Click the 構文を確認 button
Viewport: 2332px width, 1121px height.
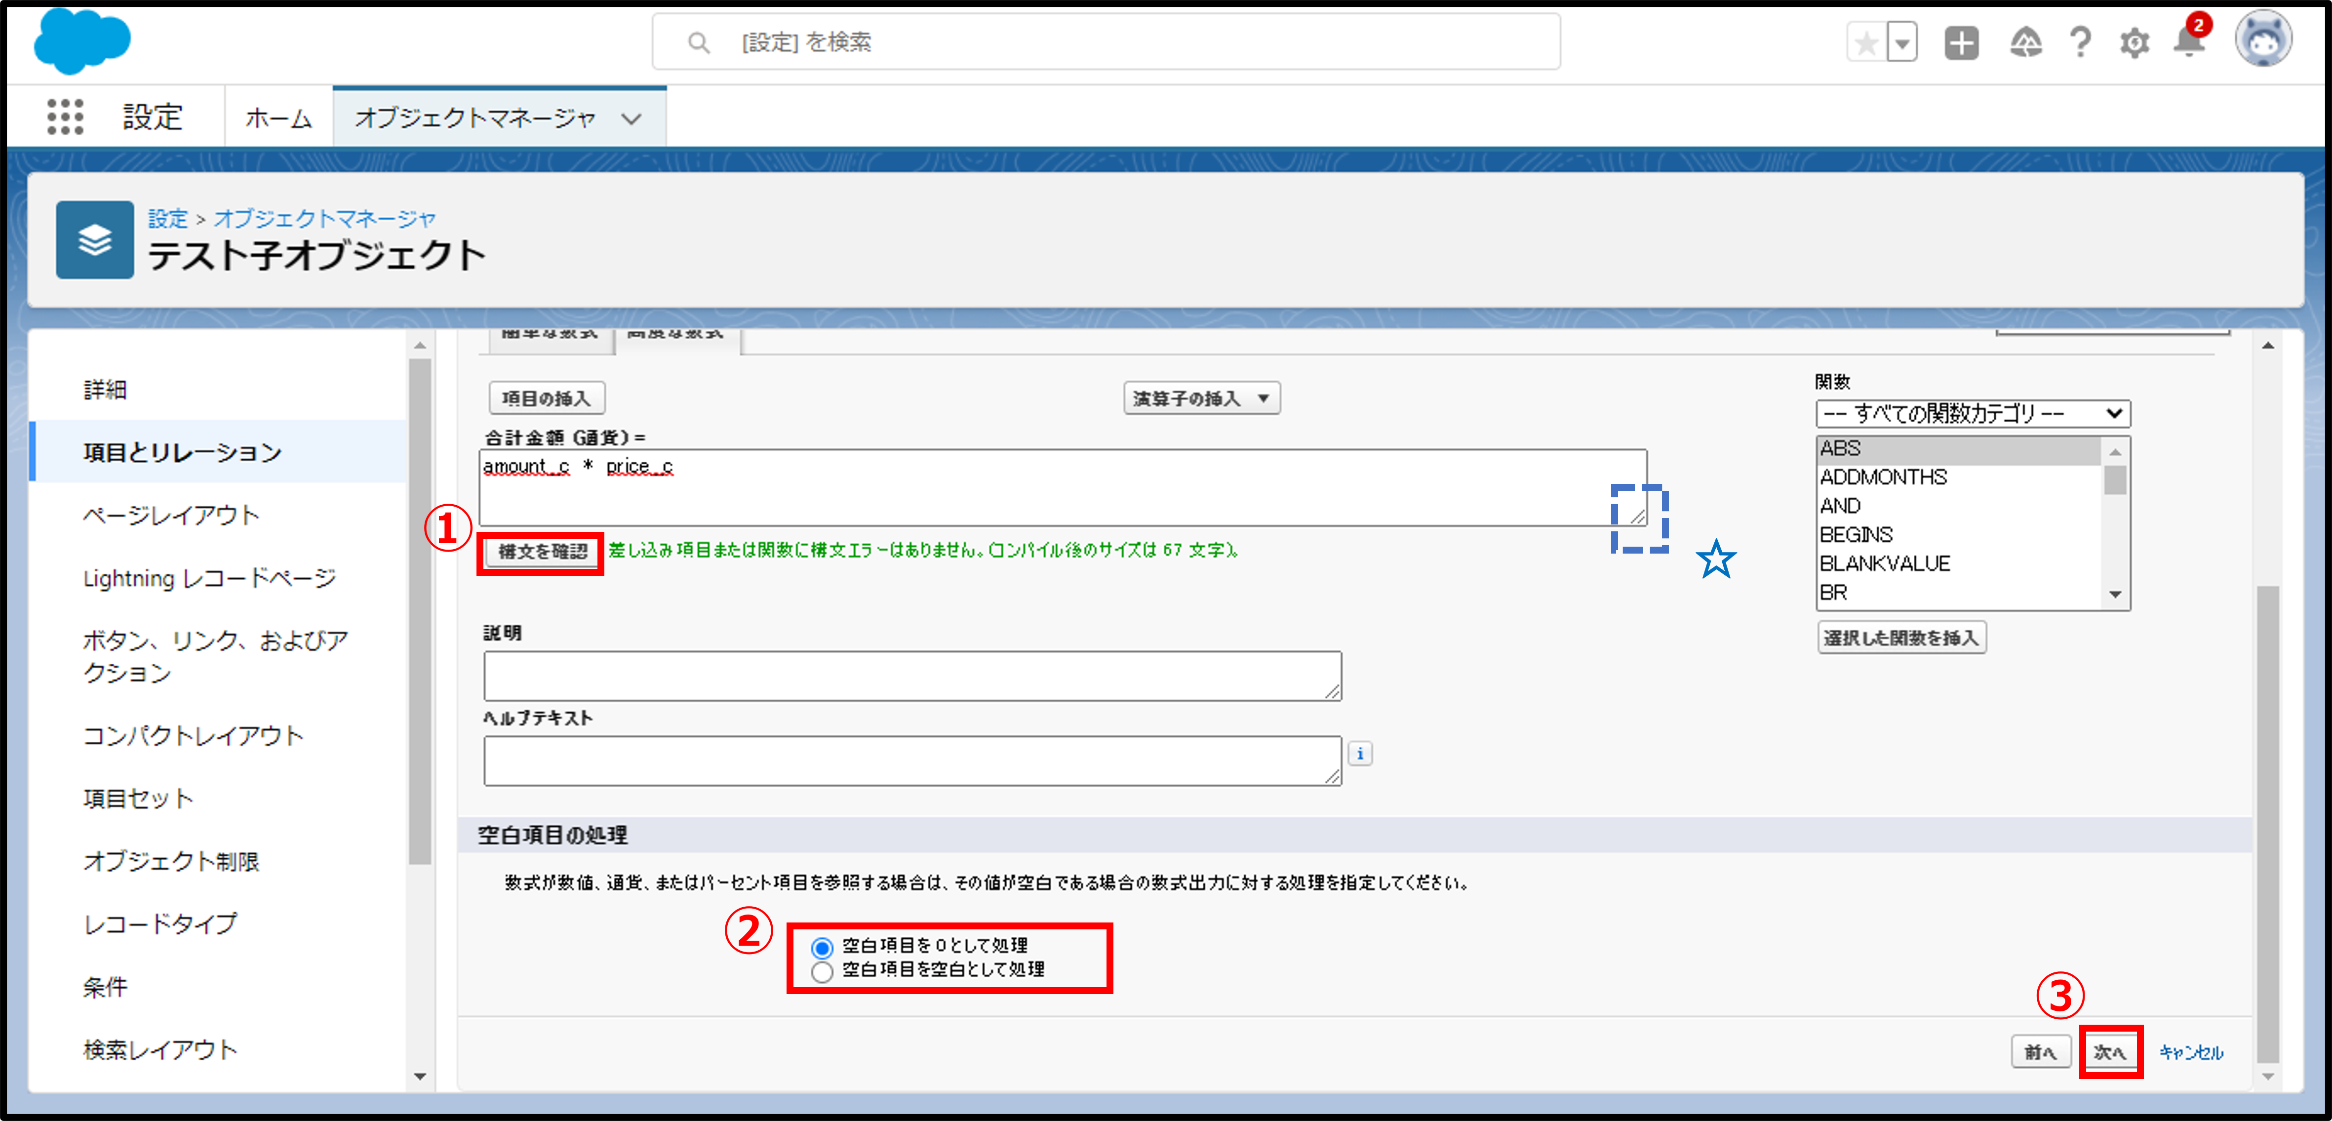(x=541, y=552)
